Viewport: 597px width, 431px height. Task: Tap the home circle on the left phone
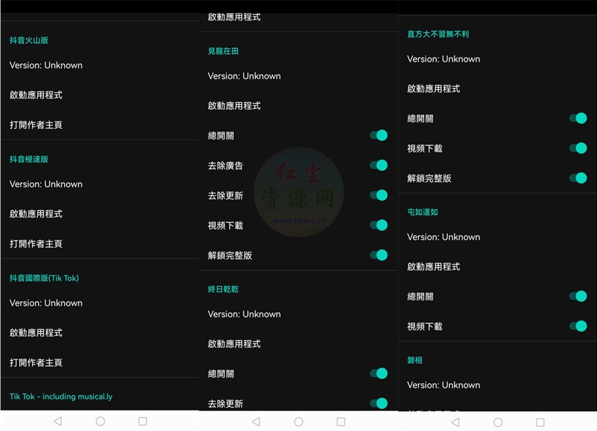click(x=100, y=421)
